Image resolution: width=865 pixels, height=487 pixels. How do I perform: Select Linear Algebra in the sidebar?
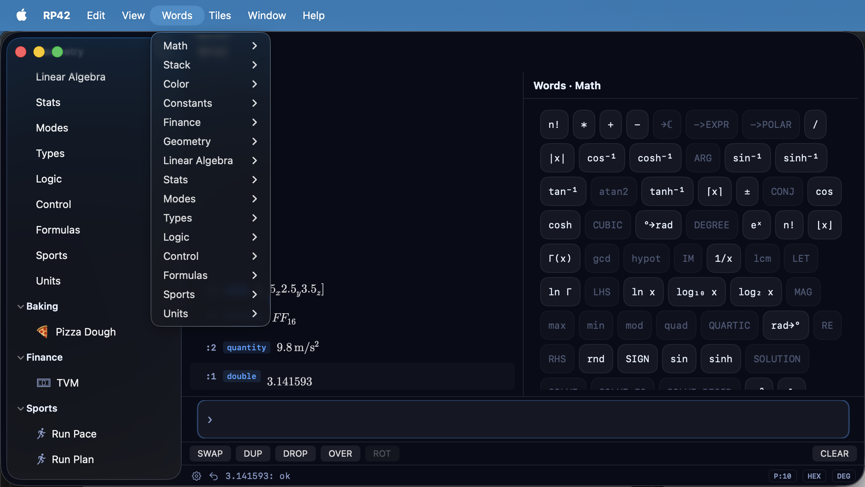(x=70, y=77)
